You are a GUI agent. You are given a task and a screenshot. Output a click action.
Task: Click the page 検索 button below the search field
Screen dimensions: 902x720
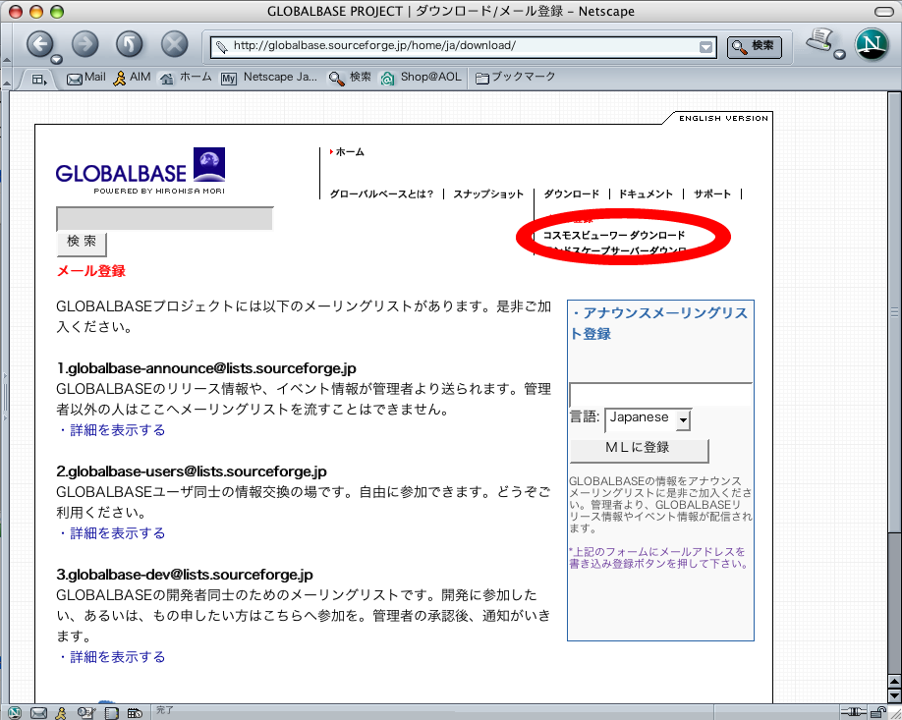pos(82,244)
